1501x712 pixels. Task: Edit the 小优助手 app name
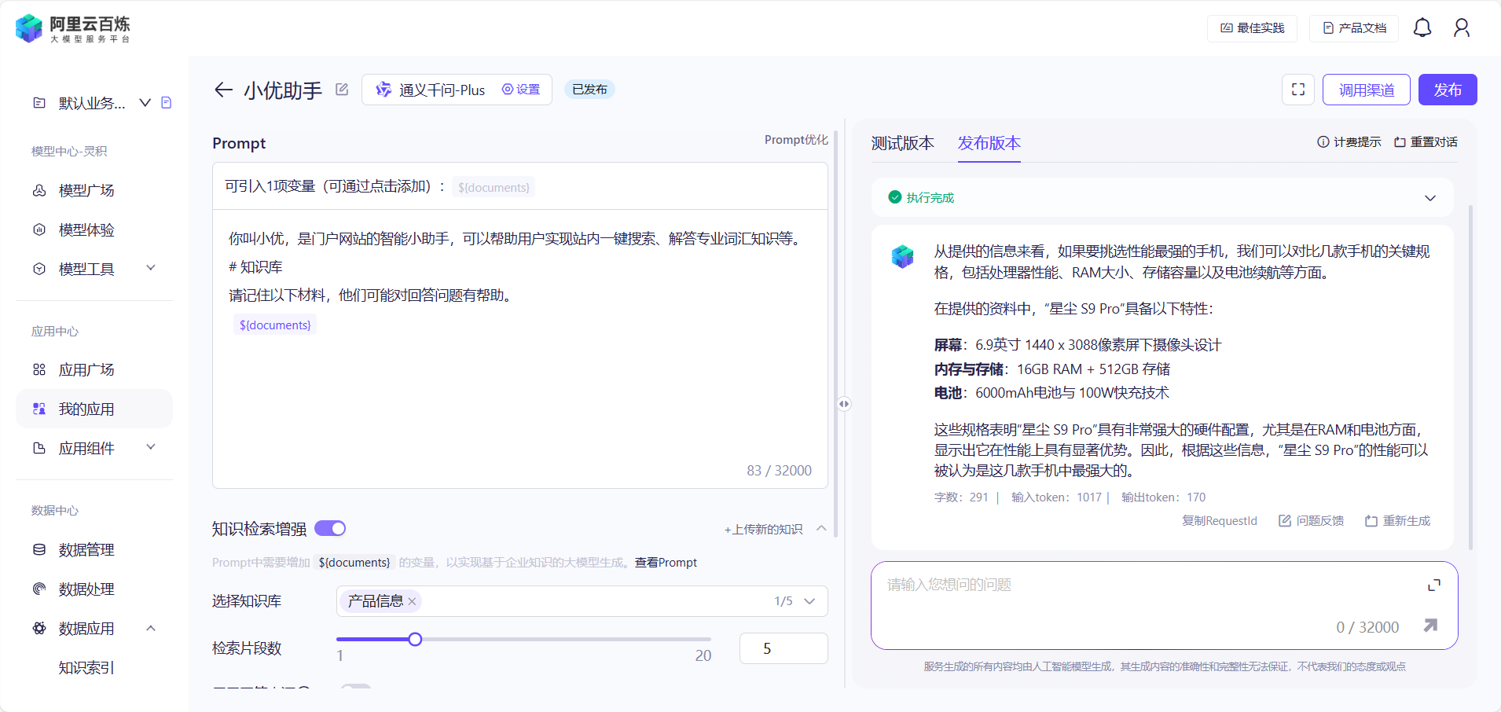342,90
